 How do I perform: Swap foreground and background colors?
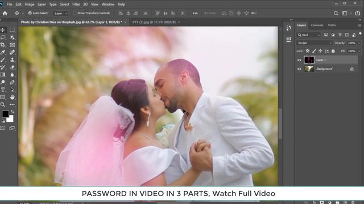tap(13, 112)
